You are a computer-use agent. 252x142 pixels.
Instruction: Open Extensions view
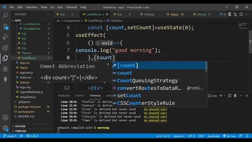[5, 48]
